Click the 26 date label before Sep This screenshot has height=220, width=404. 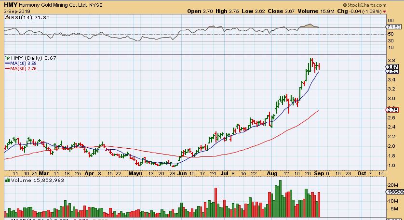tap(309, 173)
